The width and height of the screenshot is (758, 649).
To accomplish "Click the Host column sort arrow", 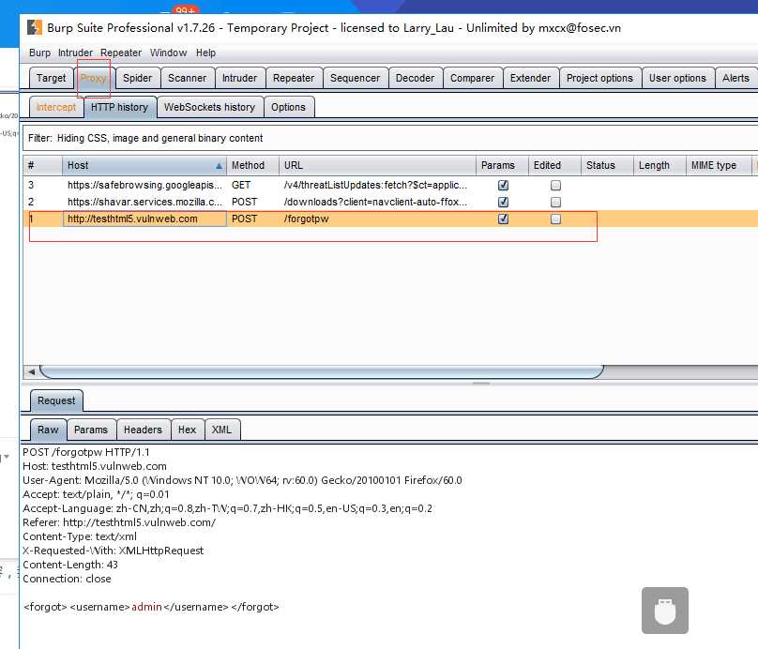I will 219,166.
